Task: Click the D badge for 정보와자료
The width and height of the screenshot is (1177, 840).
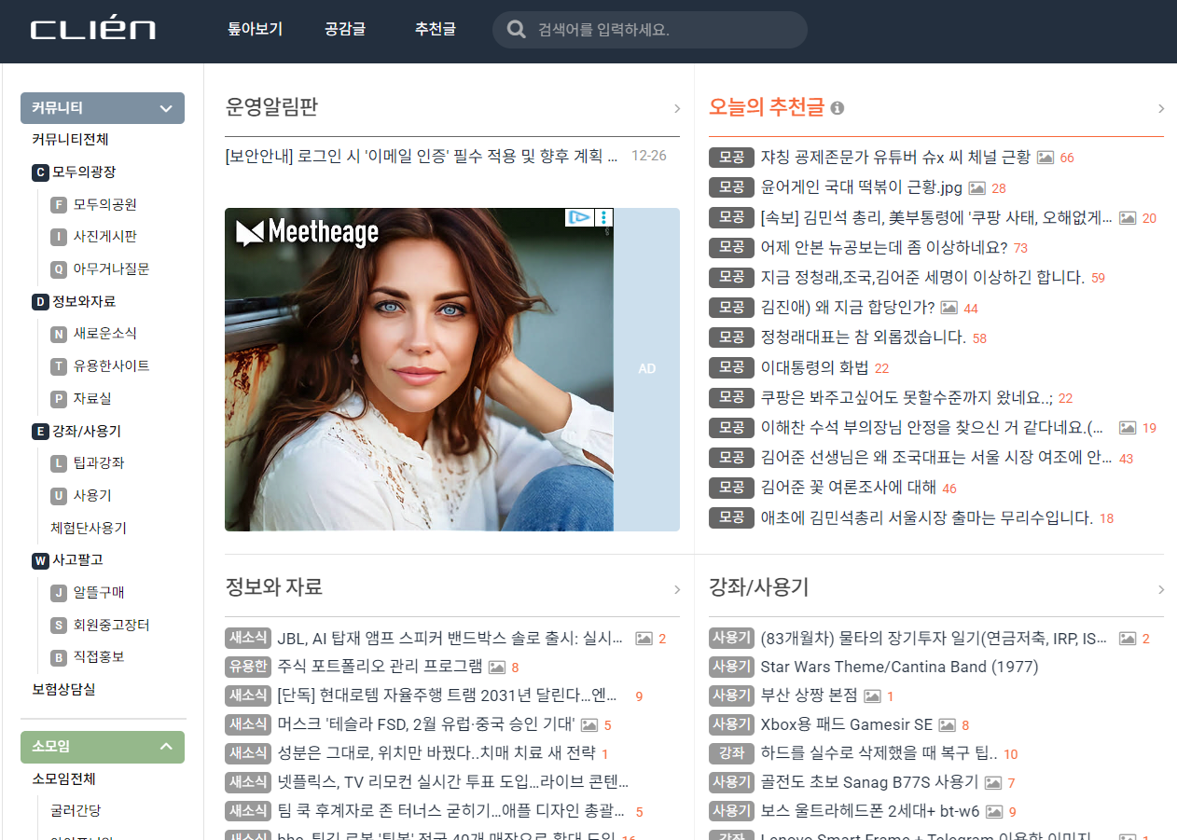Action: tap(40, 302)
